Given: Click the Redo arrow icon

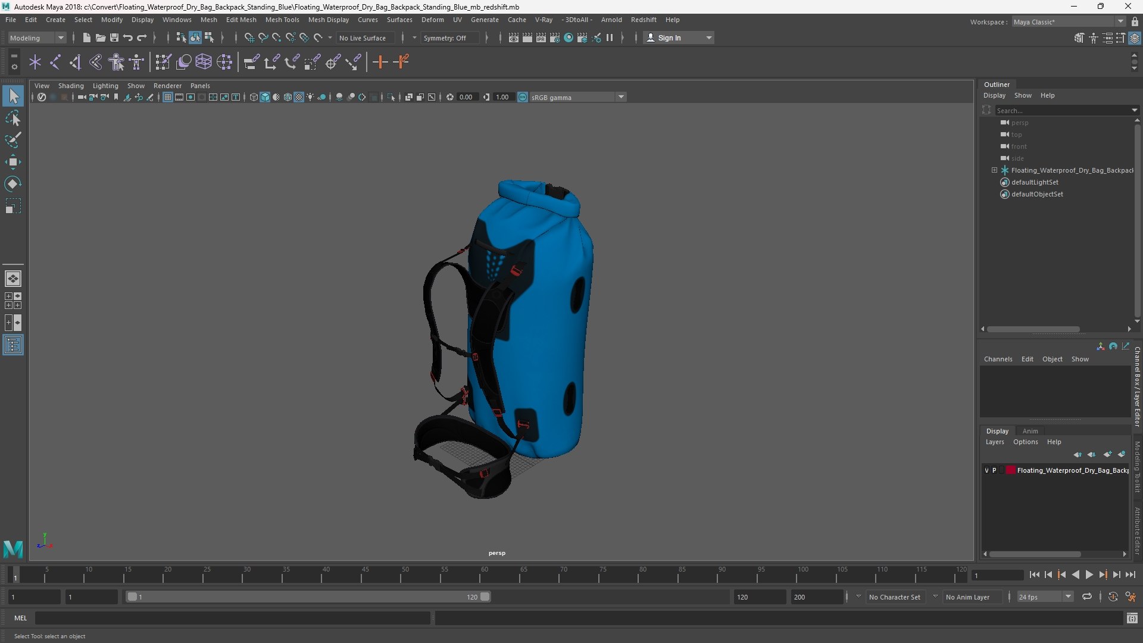Looking at the screenshot, I should point(142,38).
